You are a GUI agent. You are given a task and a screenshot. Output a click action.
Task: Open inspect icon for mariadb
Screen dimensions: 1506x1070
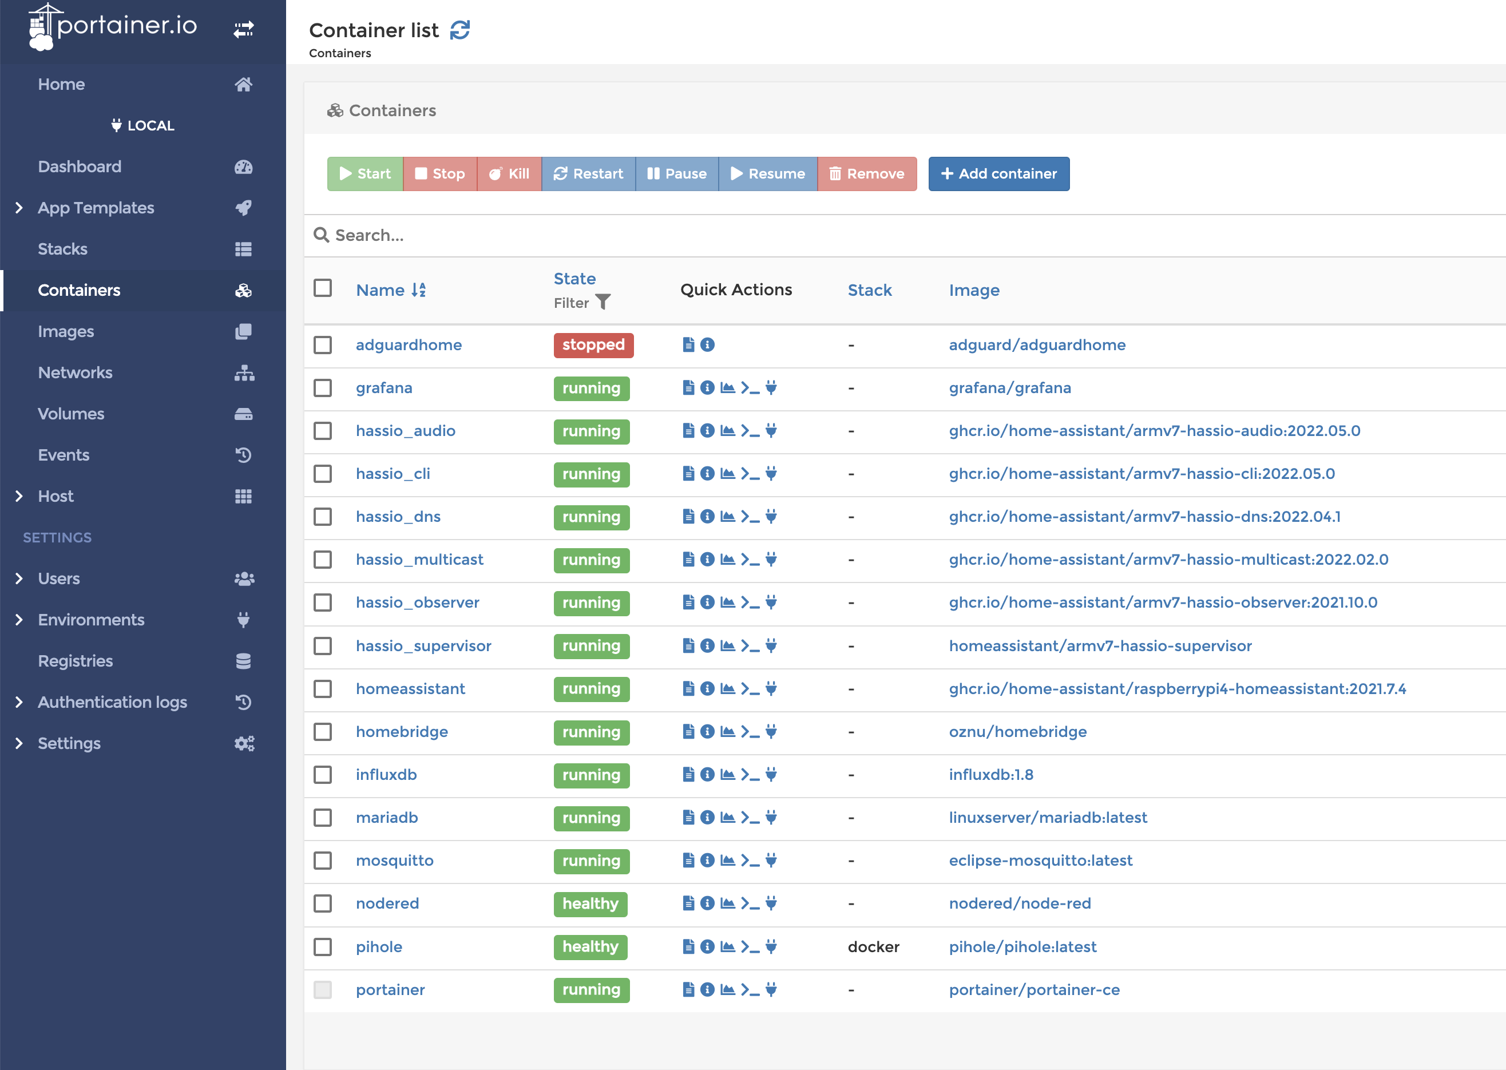click(708, 817)
